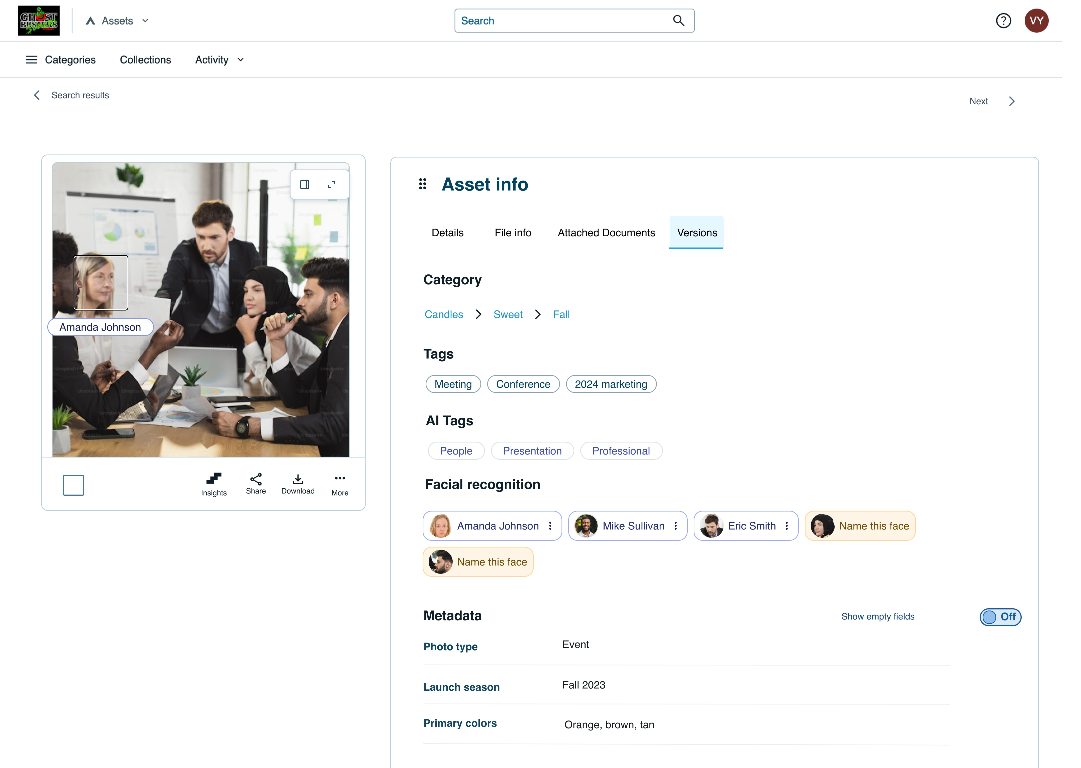Open Amanda Johnson's face options menu
Screen dimensions: 1081x768
point(550,526)
